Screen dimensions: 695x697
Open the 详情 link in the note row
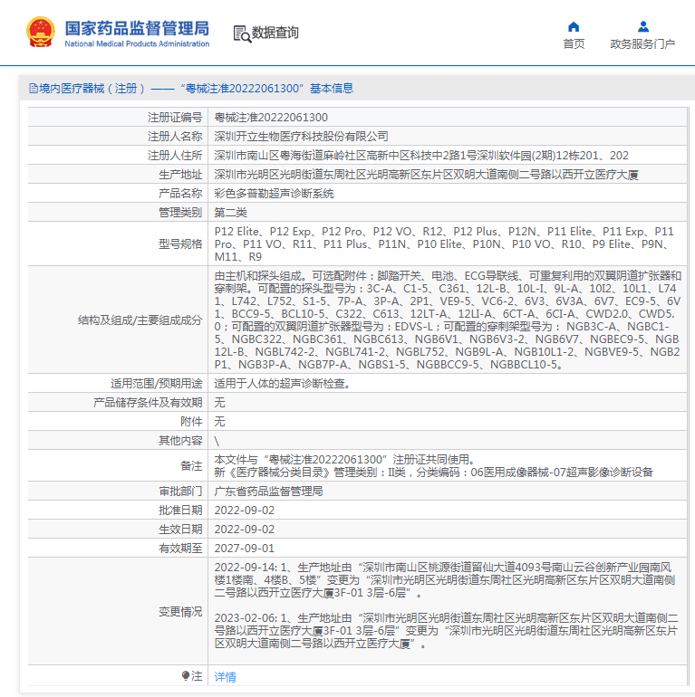click(225, 676)
